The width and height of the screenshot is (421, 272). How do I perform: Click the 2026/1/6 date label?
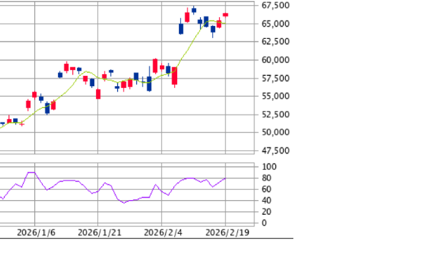pos(36,233)
